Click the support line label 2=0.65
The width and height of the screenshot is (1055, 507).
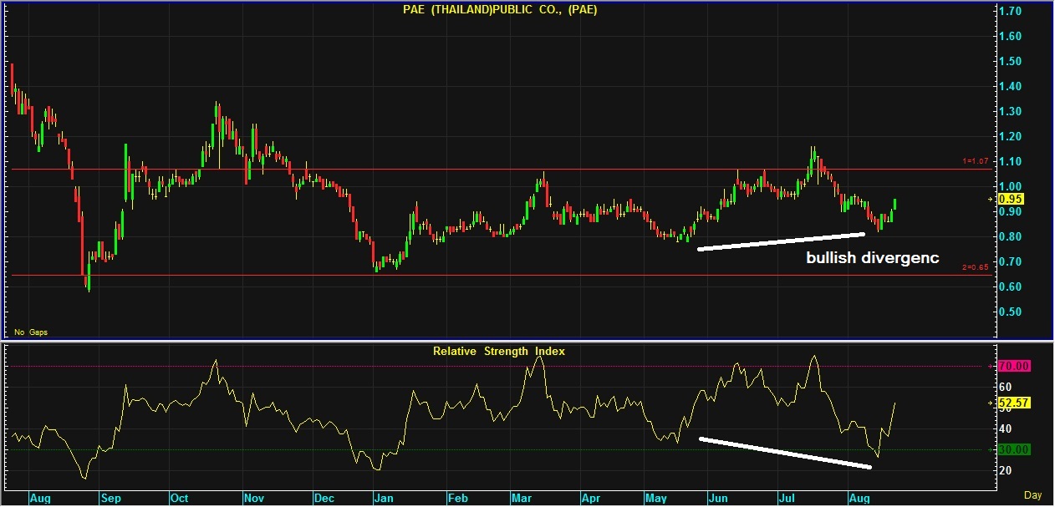point(976,267)
